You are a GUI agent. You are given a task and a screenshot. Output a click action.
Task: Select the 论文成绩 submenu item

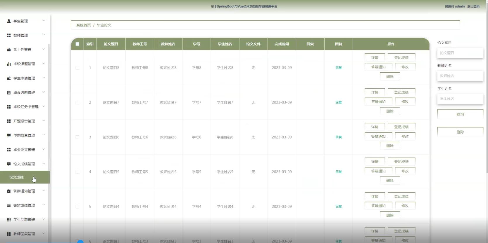(25, 177)
